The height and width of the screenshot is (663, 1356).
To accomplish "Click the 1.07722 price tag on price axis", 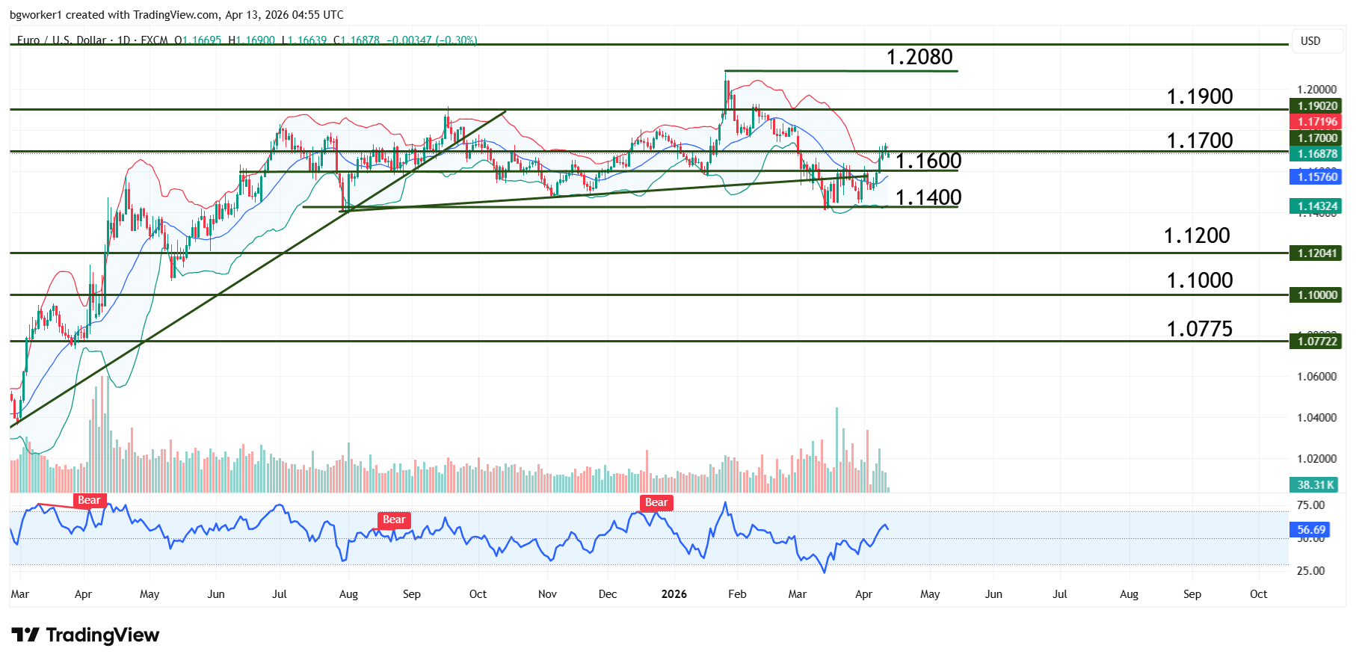I will [1316, 342].
